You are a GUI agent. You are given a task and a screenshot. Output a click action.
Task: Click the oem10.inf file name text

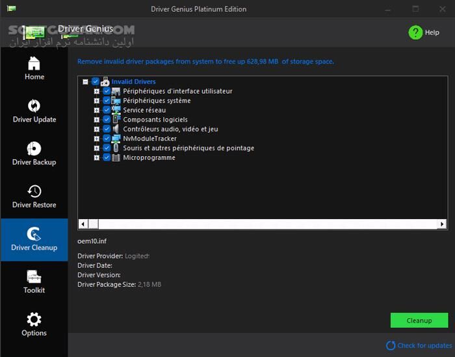92,241
